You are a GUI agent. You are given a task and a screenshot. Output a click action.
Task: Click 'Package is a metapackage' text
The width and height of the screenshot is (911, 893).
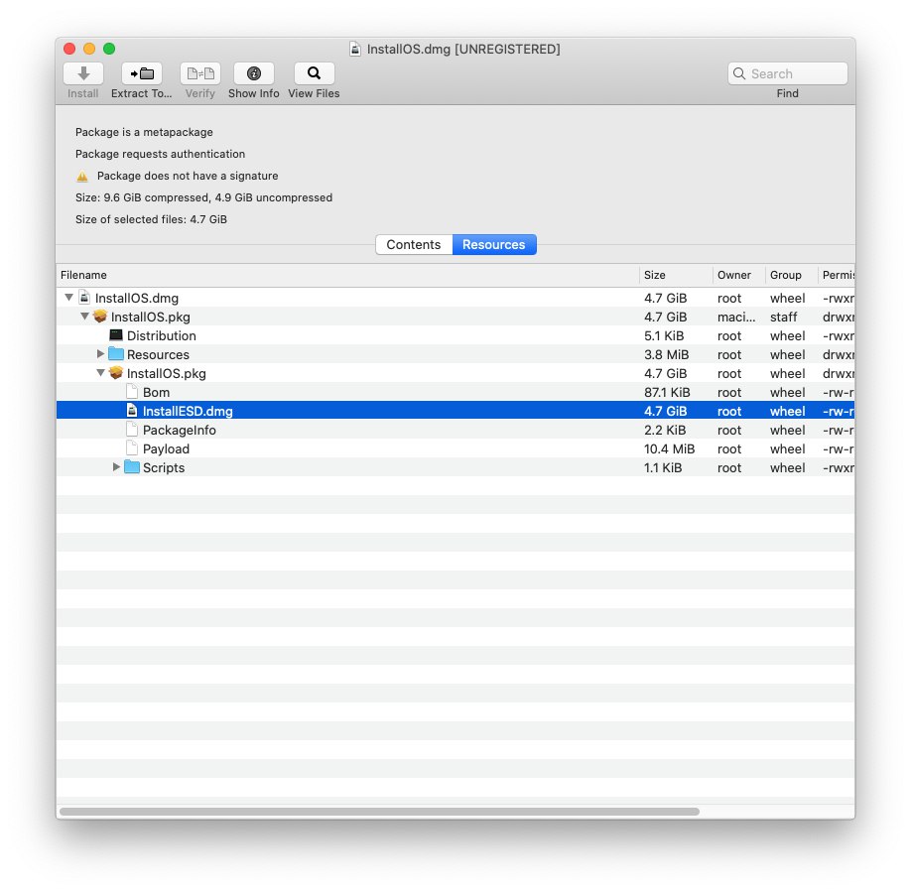coord(144,132)
